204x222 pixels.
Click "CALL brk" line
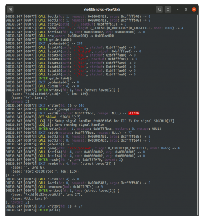tap(59, 36)
